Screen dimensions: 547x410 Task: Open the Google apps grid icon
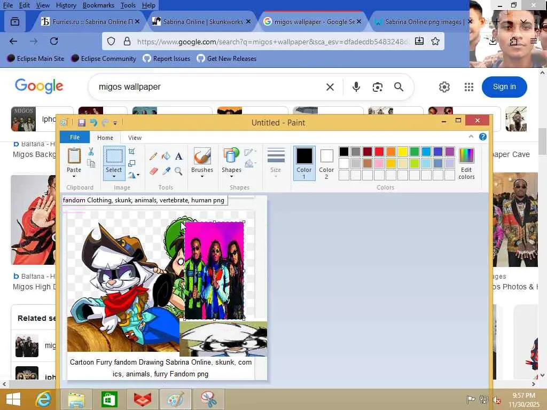(x=469, y=87)
